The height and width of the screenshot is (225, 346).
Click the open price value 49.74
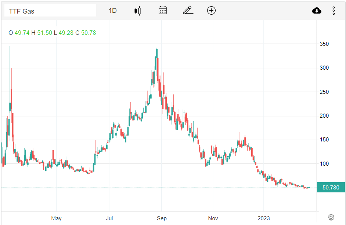click(x=22, y=33)
